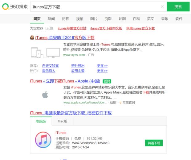This screenshot has height=160, width=191.
Task: Go to the 良医 tab
Action: click(x=108, y=19)
